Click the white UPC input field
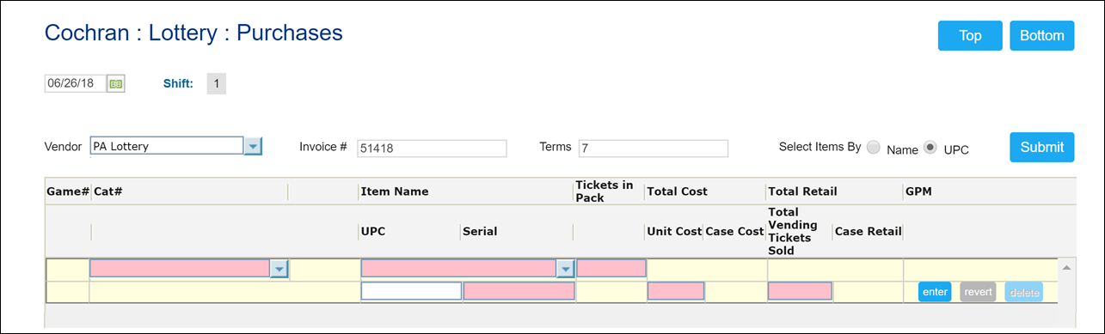This screenshot has width=1105, height=334. tap(411, 291)
